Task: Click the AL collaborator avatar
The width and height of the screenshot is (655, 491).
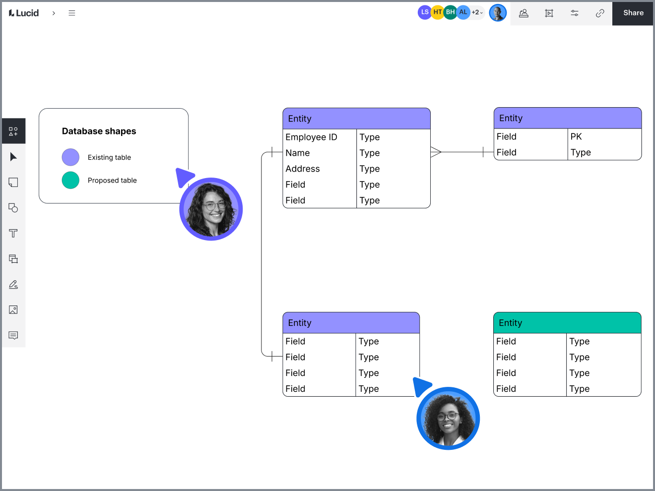Action: coord(463,12)
